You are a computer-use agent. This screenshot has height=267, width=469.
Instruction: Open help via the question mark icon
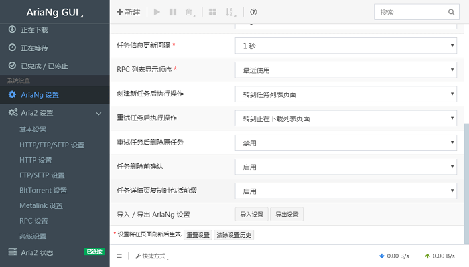tap(253, 12)
